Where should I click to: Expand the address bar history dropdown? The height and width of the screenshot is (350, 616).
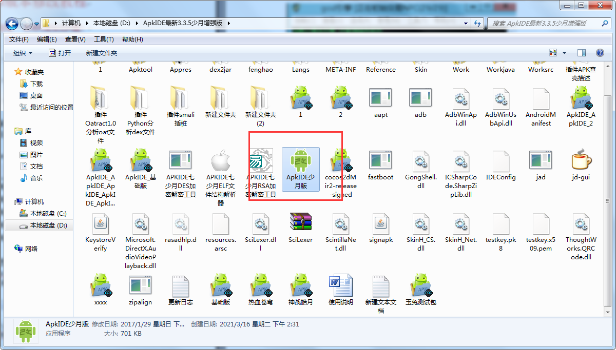tap(466, 23)
